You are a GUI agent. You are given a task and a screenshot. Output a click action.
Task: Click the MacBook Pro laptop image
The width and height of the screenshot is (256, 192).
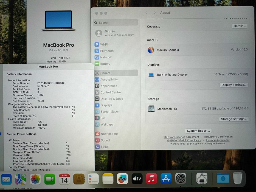(58, 21)
